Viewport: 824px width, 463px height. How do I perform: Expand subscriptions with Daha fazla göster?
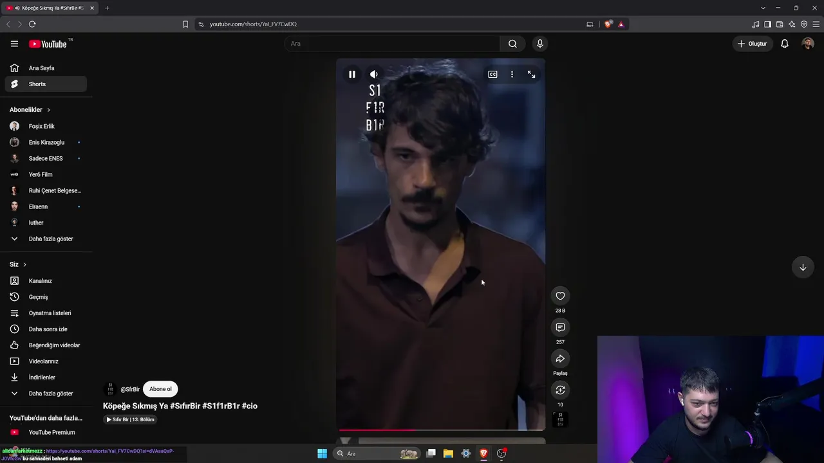46,239
